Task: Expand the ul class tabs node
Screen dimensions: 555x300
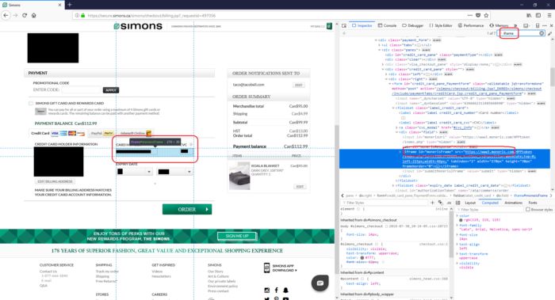Action: tap(380, 45)
